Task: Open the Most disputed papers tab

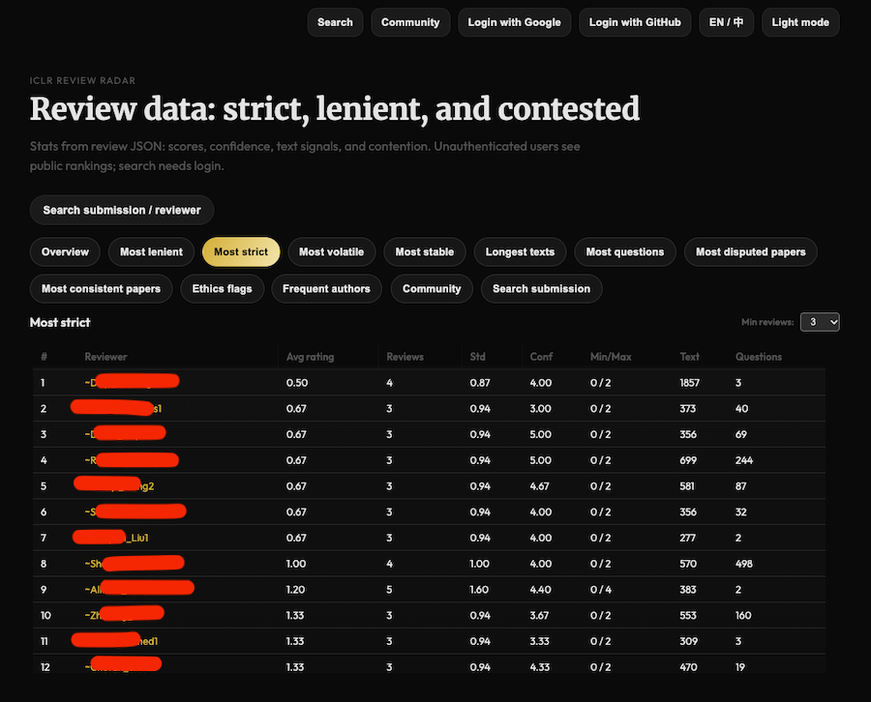Action: click(750, 252)
